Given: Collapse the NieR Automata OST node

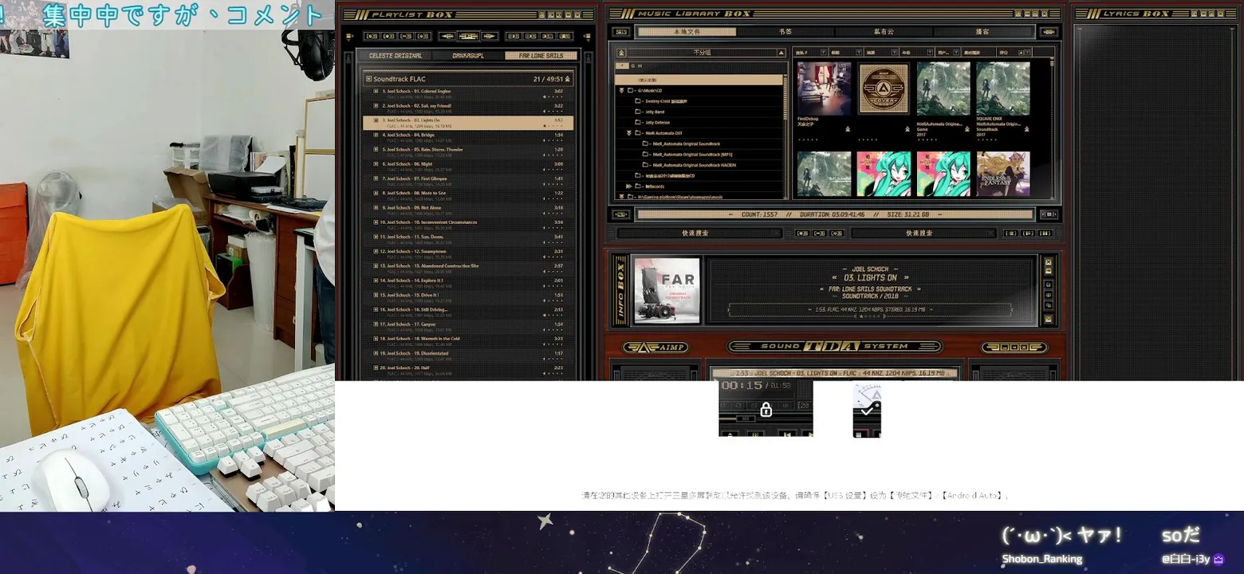Looking at the screenshot, I should 629,133.
